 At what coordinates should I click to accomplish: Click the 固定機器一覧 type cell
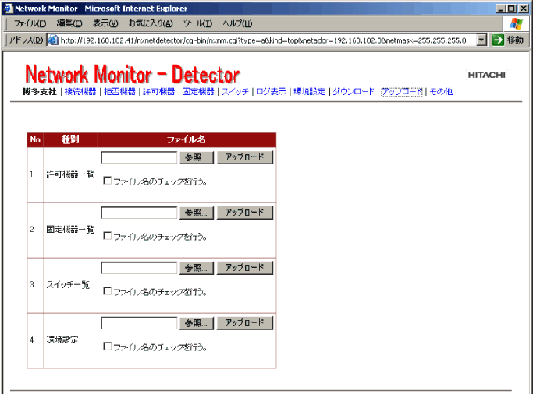coord(70,230)
